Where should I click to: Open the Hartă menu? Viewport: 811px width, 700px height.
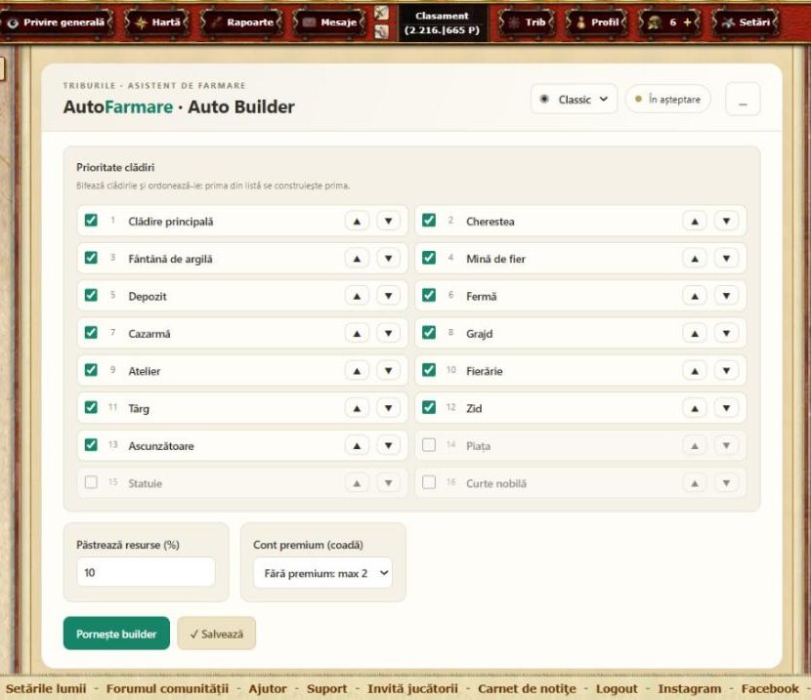157,22
